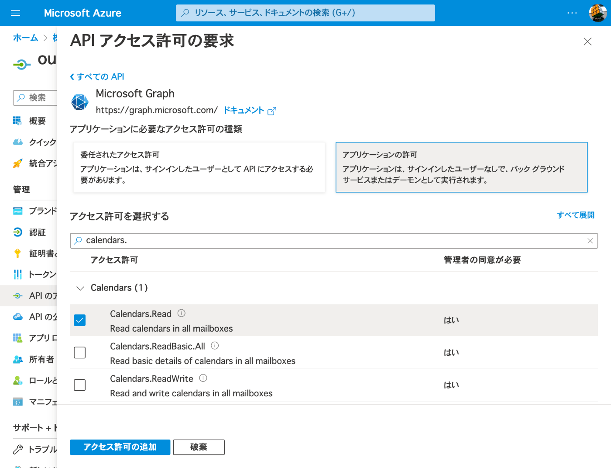611x468 pixels.
Task: Focus the sidebar 検索 field
Action: point(35,97)
